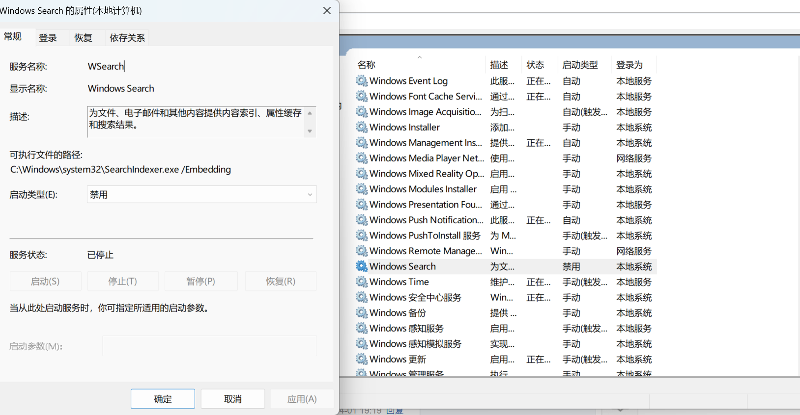
Task: Sort services by 名称 column header
Action: [367, 65]
